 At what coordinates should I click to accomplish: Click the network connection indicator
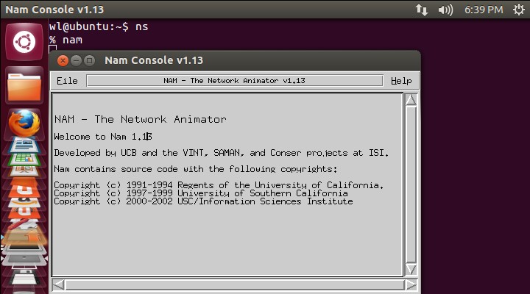coord(422,10)
